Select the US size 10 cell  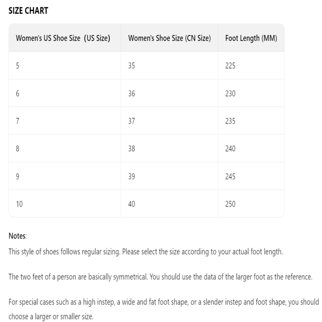pyautogui.click(x=19, y=204)
